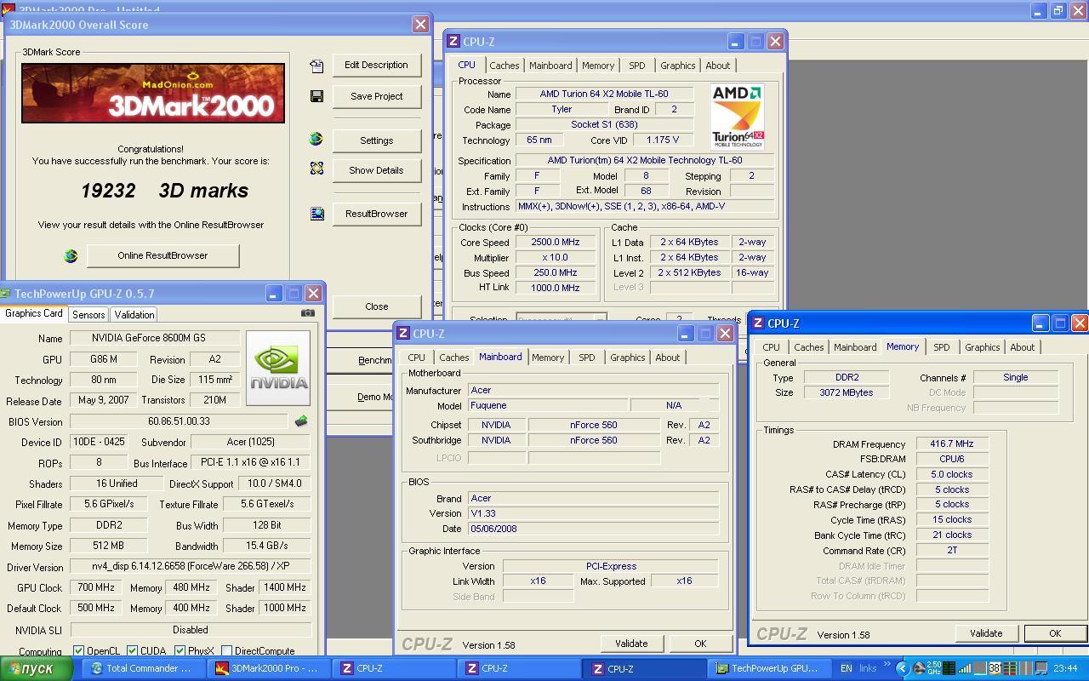Viewport: 1089px width, 681px height.
Task: Click Validate in CPU-Z Mainboard window
Action: point(631,644)
